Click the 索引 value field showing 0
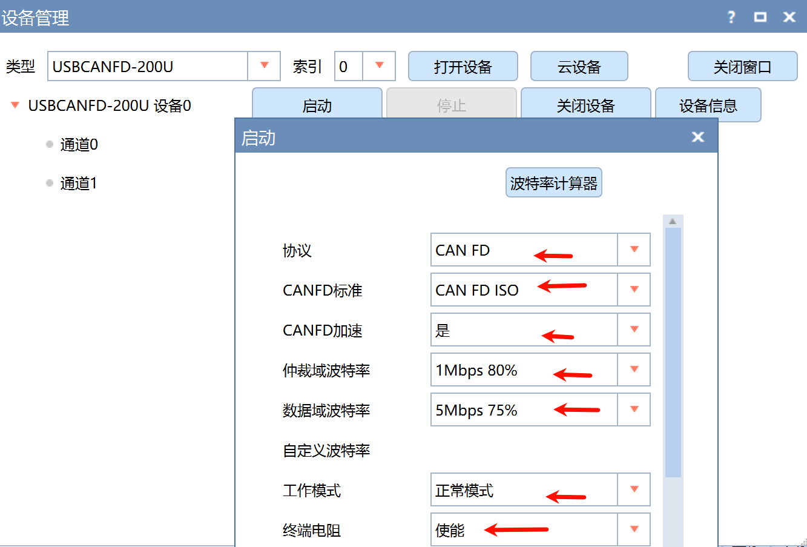Screen dimensions: 807x547 pyautogui.click(x=349, y=66)
